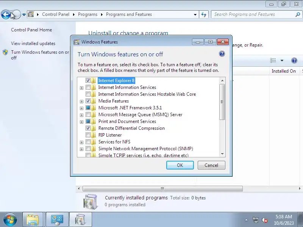Click the Control Panel icon in address bar
The height and width of the screenshot is (227, 303).
[x=31, y=14]
